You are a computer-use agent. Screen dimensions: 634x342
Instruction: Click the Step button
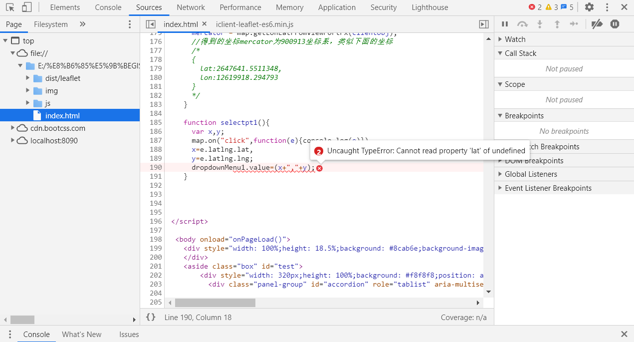[574, 24]
